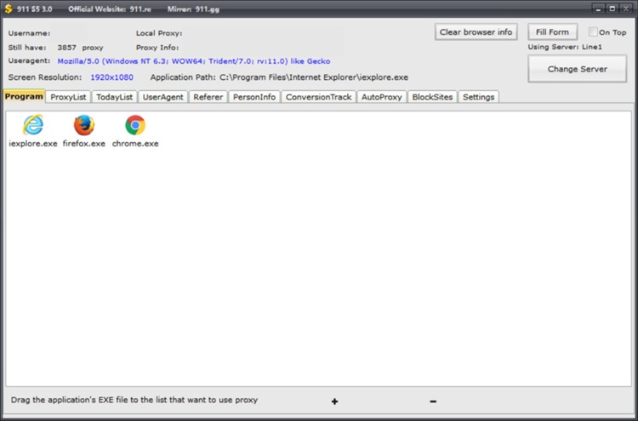Go to the UserAgent tab
This screenshot has width=638, height=421.
[x=162, y=97]
